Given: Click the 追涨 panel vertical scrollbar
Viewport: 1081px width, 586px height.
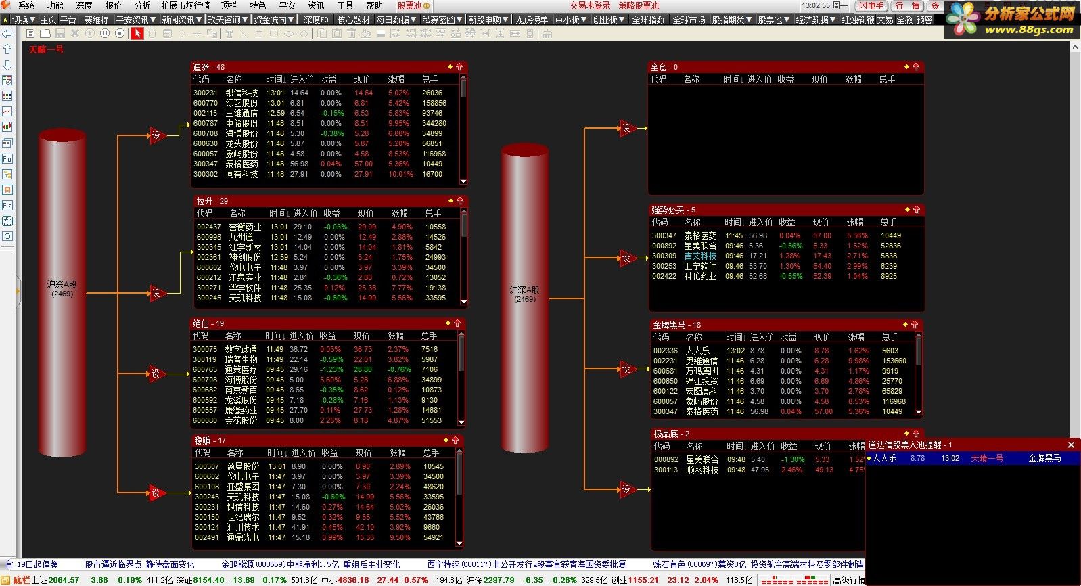Looking at the screenshot, I should coord(463,129).
